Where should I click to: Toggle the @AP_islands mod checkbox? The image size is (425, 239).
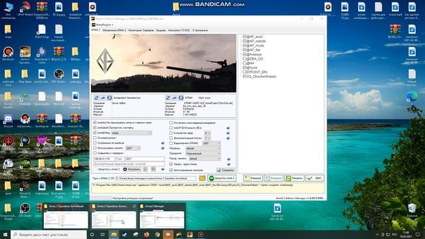(244, 41)
